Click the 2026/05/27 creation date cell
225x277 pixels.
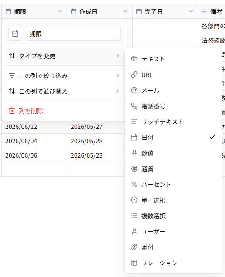(x=96, y=126)
